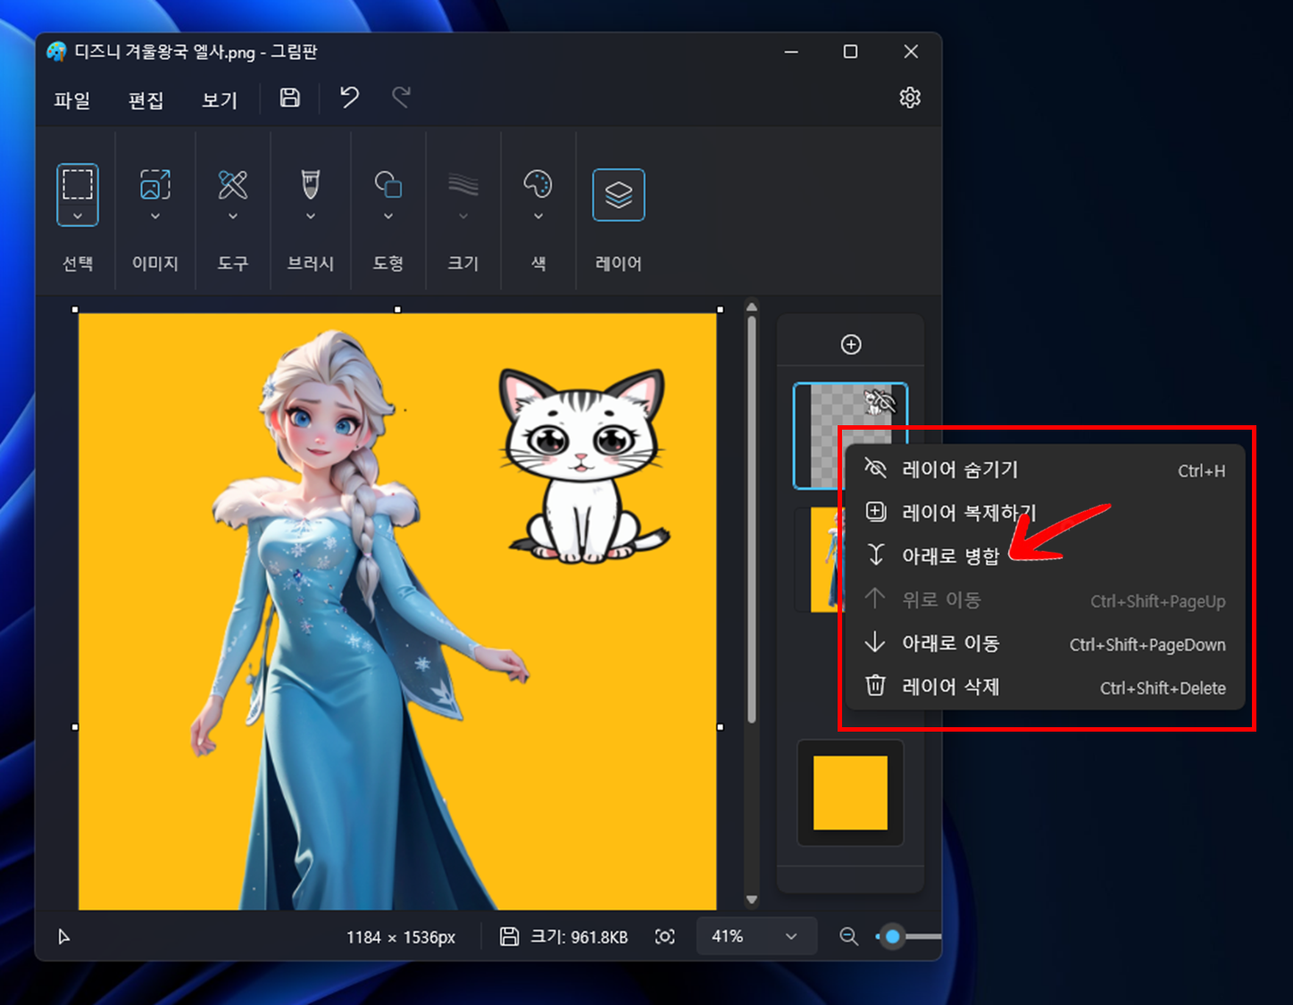Click the 레이어 label under layers icon

[619, 264]
